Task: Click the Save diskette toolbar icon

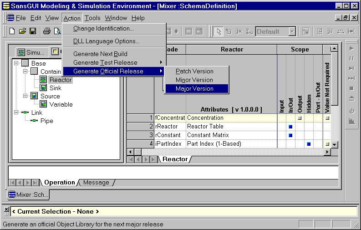Action: tap(33, 31)
